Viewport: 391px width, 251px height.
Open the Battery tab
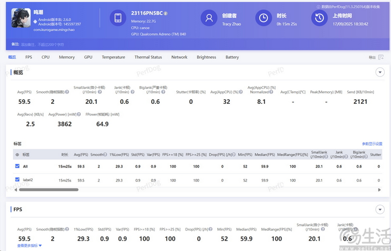[232, 57]
